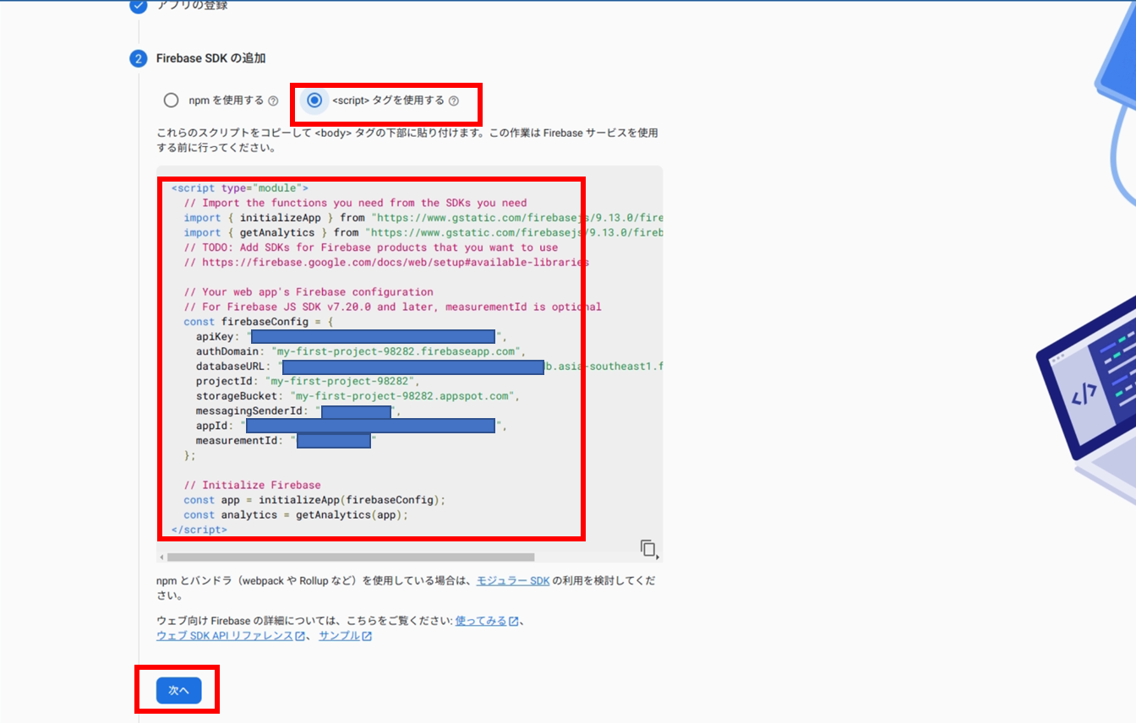The image size is (1136, 723).
Task: Click the step 2 number badge
Action: click(x=138, y=58)
